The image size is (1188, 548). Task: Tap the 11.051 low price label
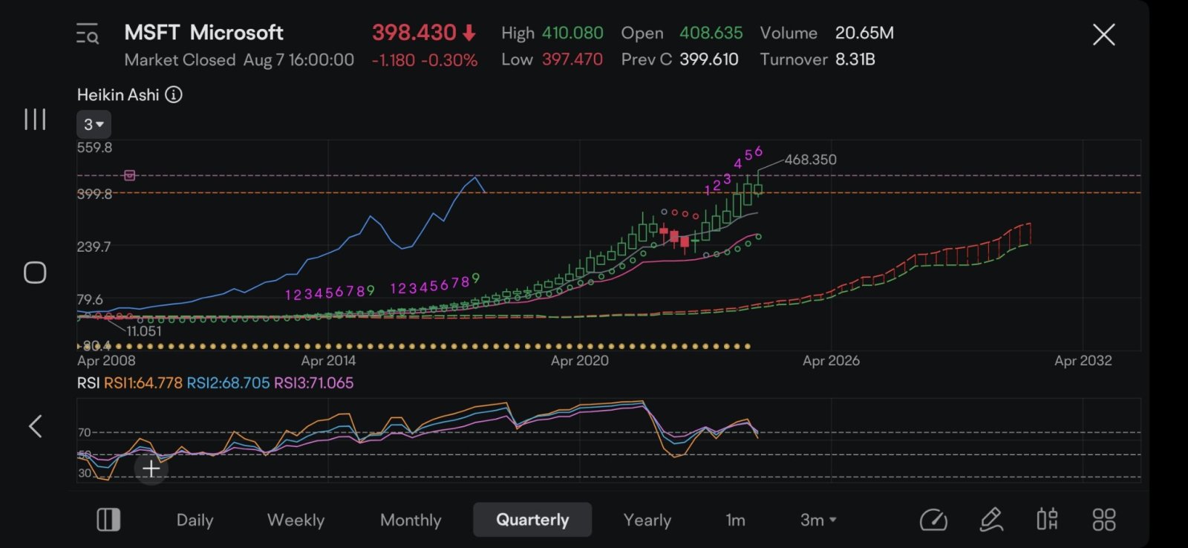pyautogui.click(x=144, y=331)
